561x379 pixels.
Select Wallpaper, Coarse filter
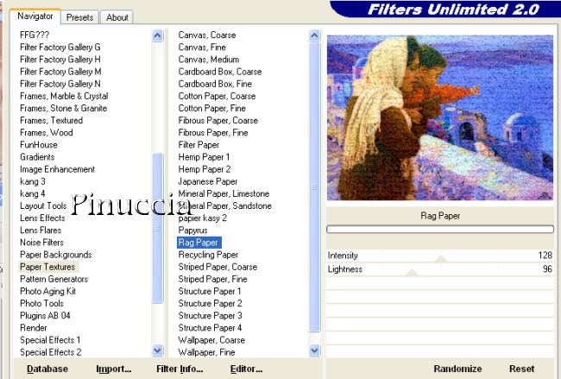coord(211,340)
